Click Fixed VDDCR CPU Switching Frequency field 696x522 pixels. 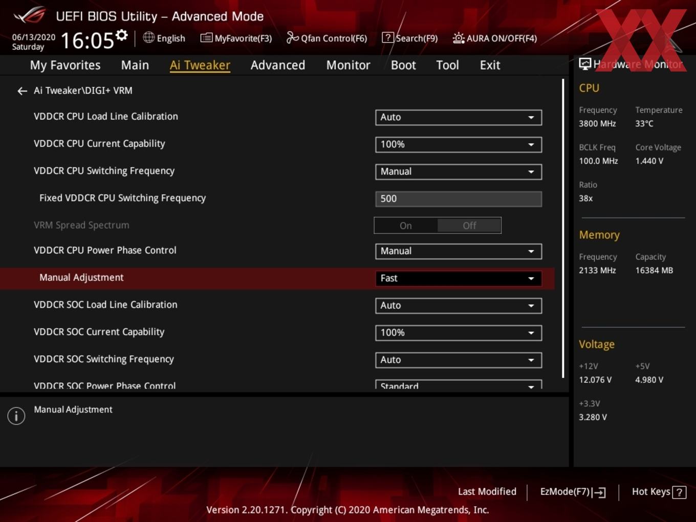[x=459, y=199]
